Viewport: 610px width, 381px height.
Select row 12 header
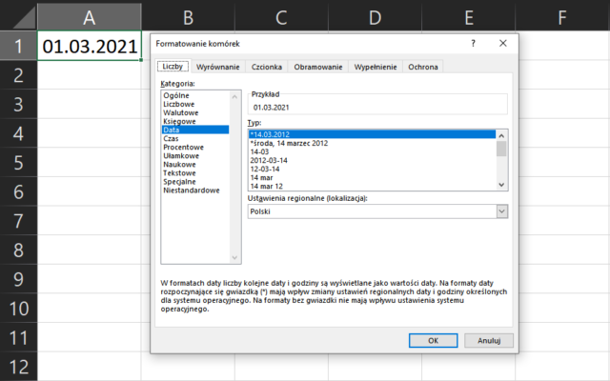coord(18,367)
